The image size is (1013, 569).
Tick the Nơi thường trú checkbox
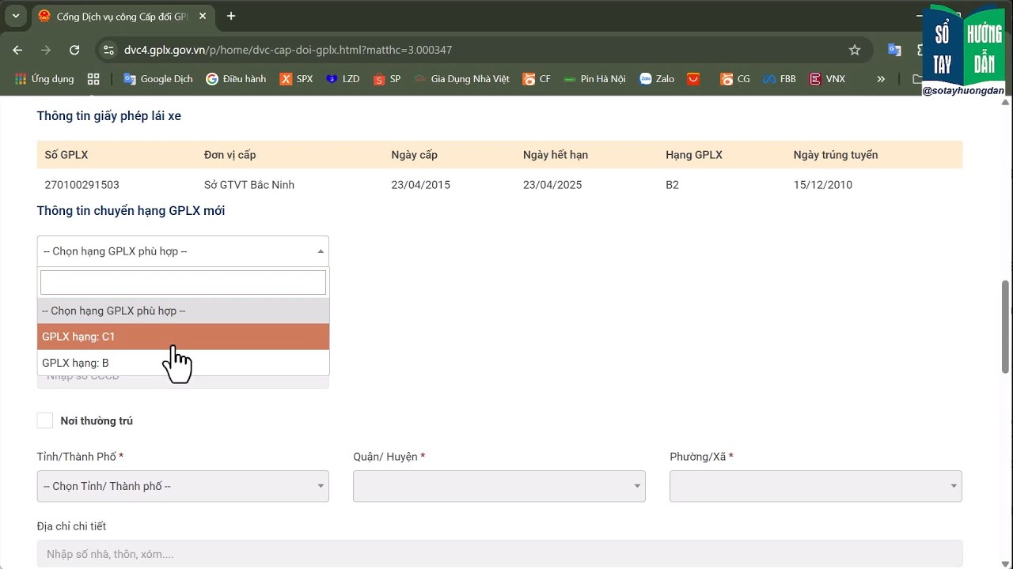point(45,420)
